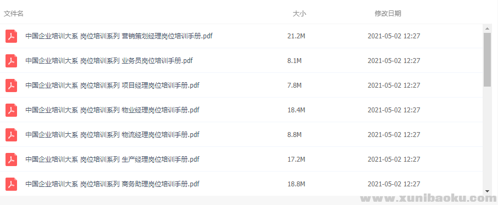Open 物流经理岗位培训手册.pdf file name

click(x=112, y=135)
